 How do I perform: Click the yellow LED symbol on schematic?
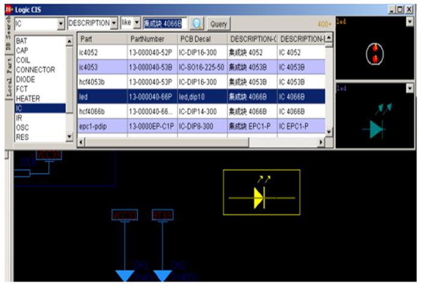click(x=262, y=192)
